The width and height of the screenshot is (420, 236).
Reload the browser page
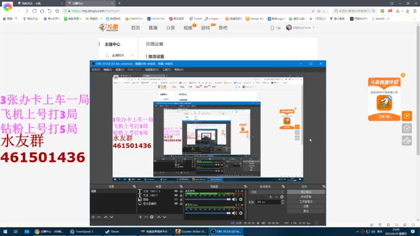coord(35,11)
